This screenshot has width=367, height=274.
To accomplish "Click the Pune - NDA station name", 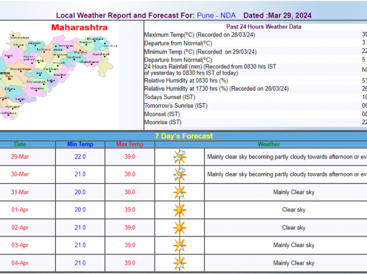I will click(216, 15).
